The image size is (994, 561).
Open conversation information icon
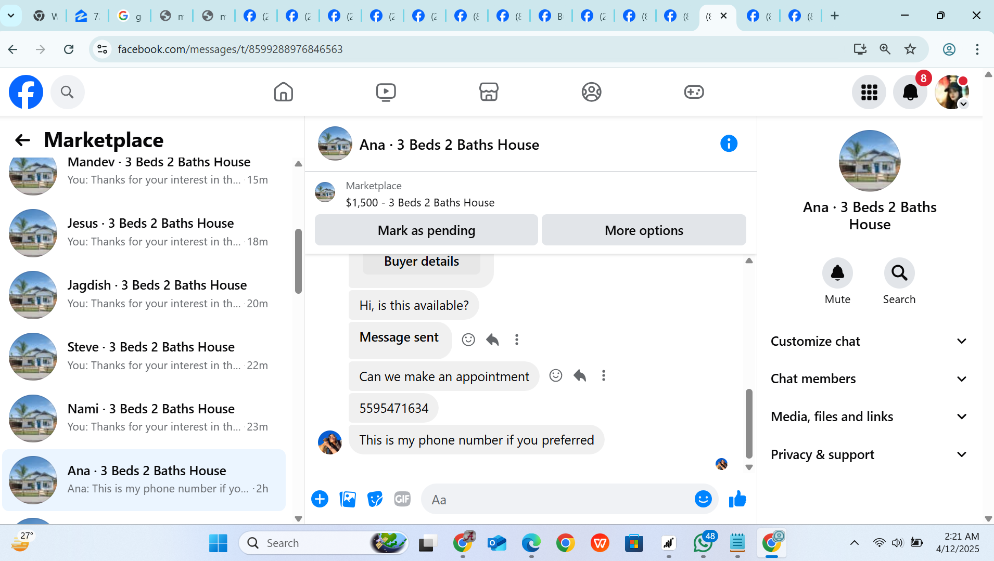729,143
